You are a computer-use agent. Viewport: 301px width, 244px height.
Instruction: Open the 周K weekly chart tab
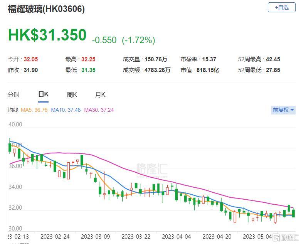pos(72,95)
